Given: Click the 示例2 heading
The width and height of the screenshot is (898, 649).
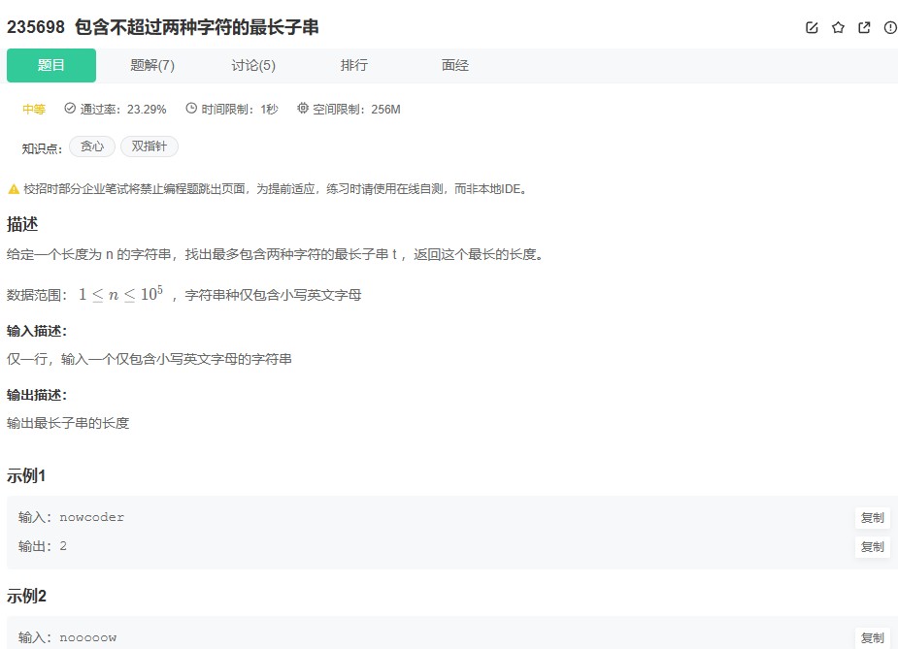Looking at the screenshot, I should (26, 597).
